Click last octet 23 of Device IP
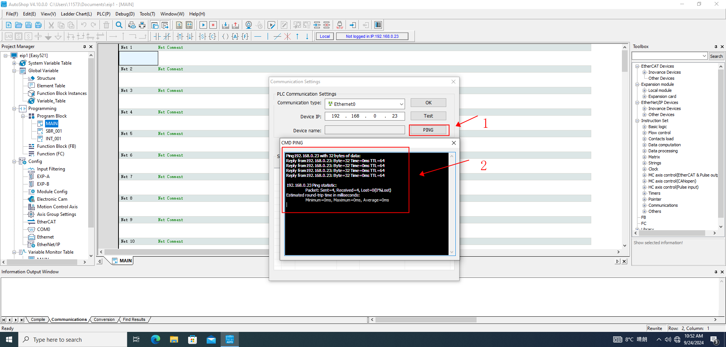The image size is (726, 347). (x=395, y=116)
